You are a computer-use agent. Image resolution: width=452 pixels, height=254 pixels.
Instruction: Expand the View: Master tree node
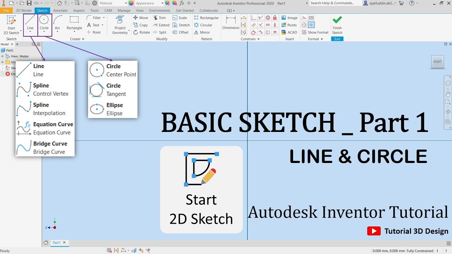click(2, 56)
